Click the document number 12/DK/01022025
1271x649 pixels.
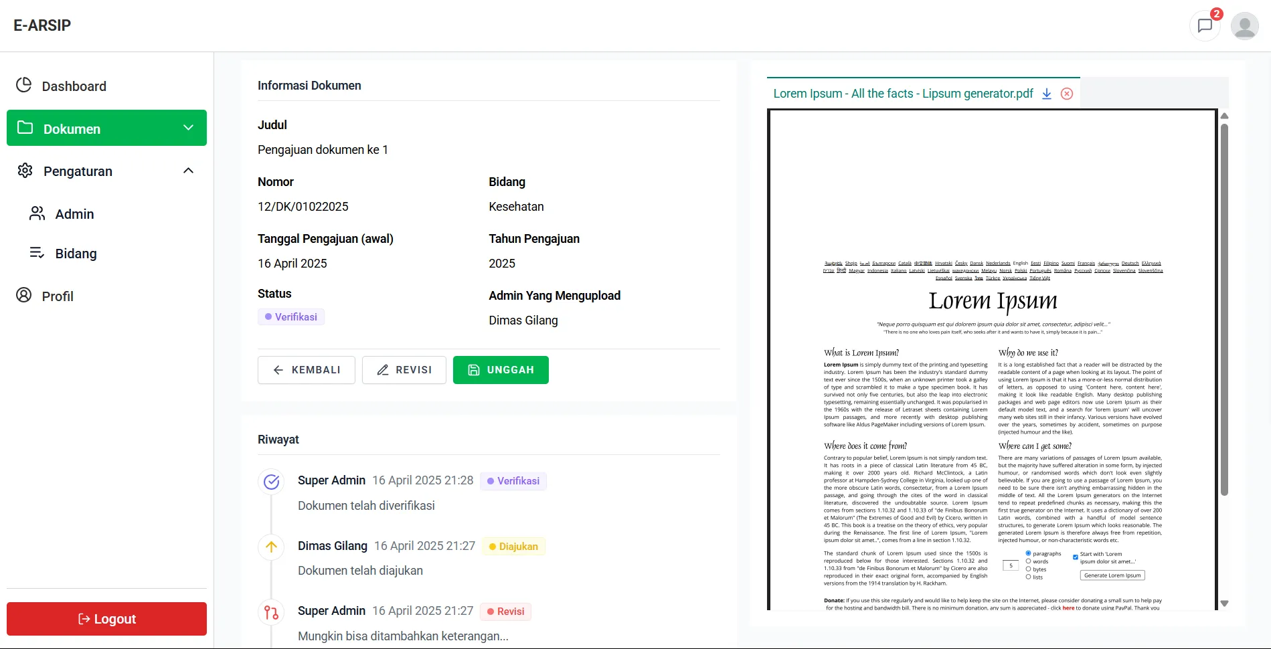pos(303,207)
